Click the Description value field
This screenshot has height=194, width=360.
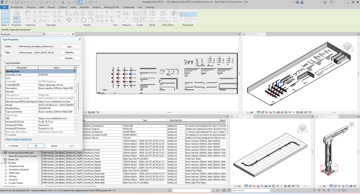[56, 88]
